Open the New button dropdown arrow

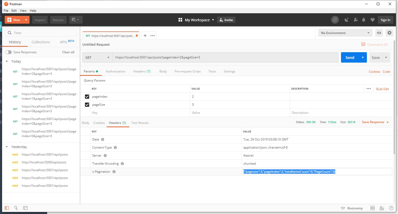point(26,20)
